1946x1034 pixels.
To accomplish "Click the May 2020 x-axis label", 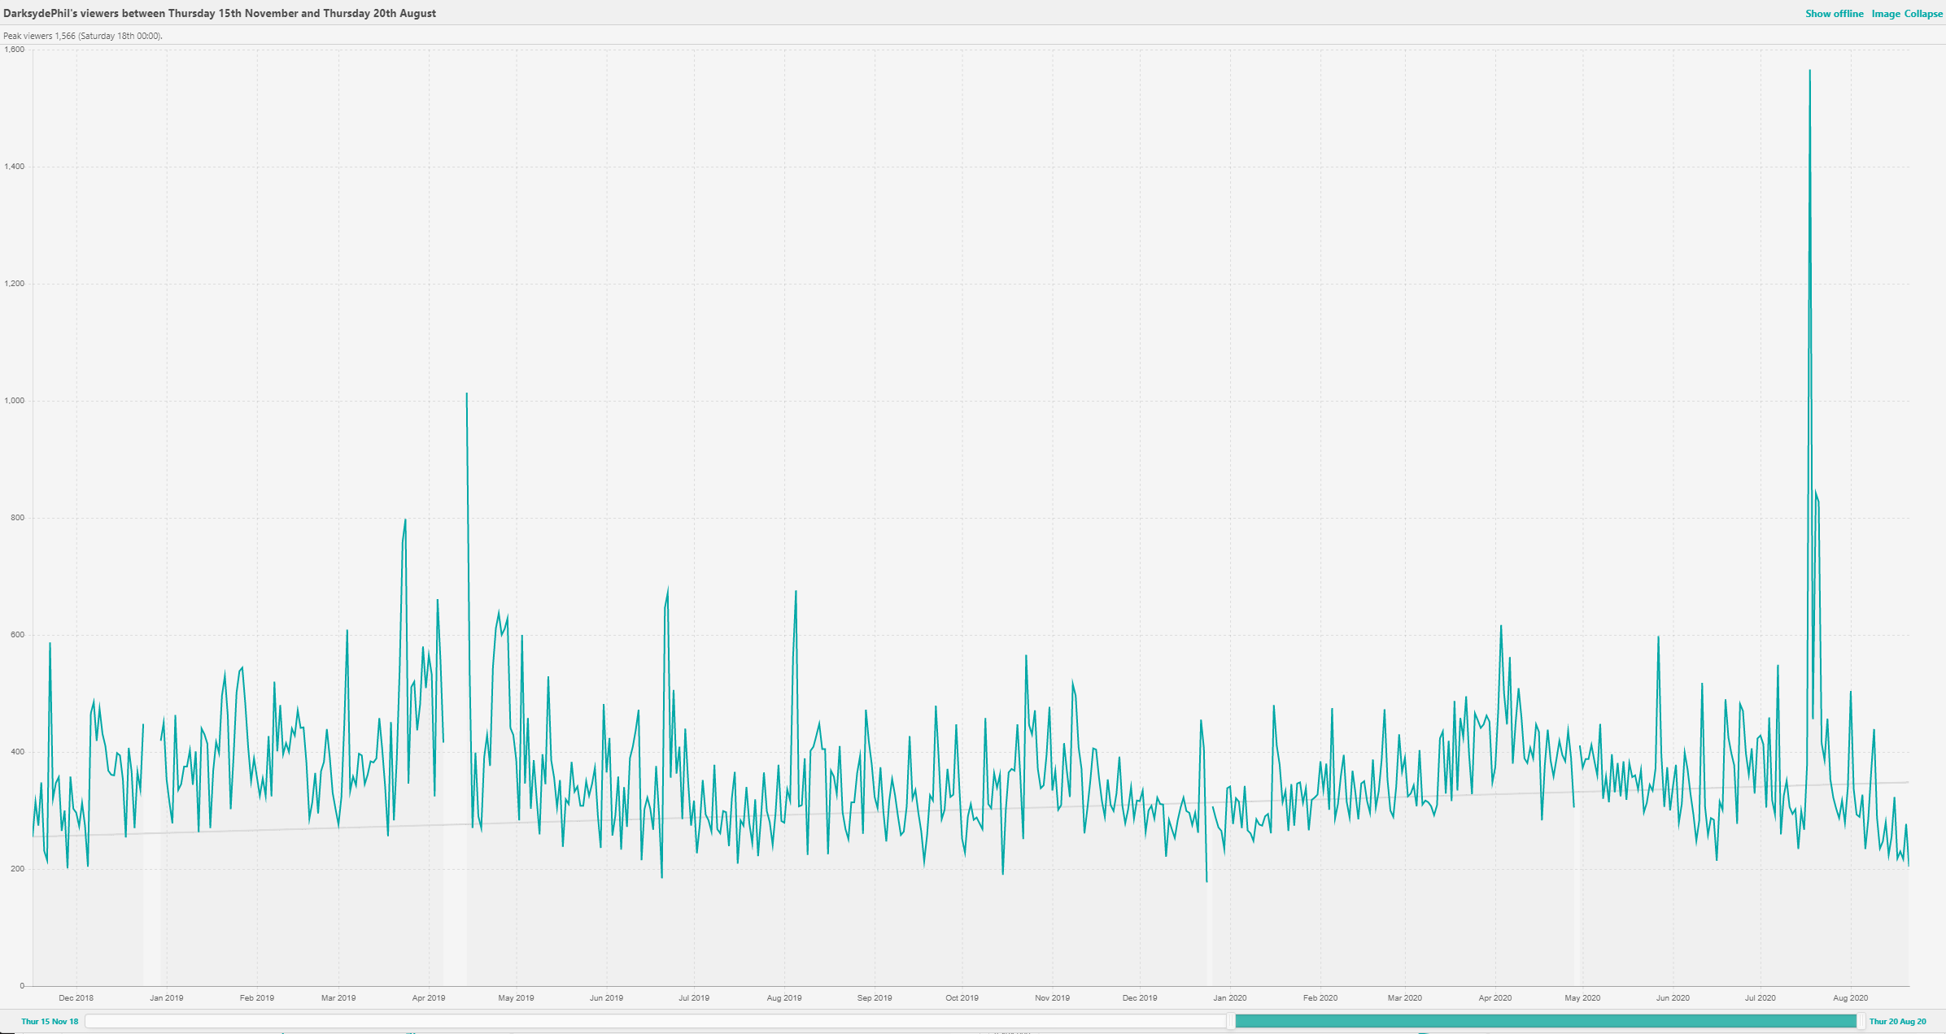I will click(1582, 998).
